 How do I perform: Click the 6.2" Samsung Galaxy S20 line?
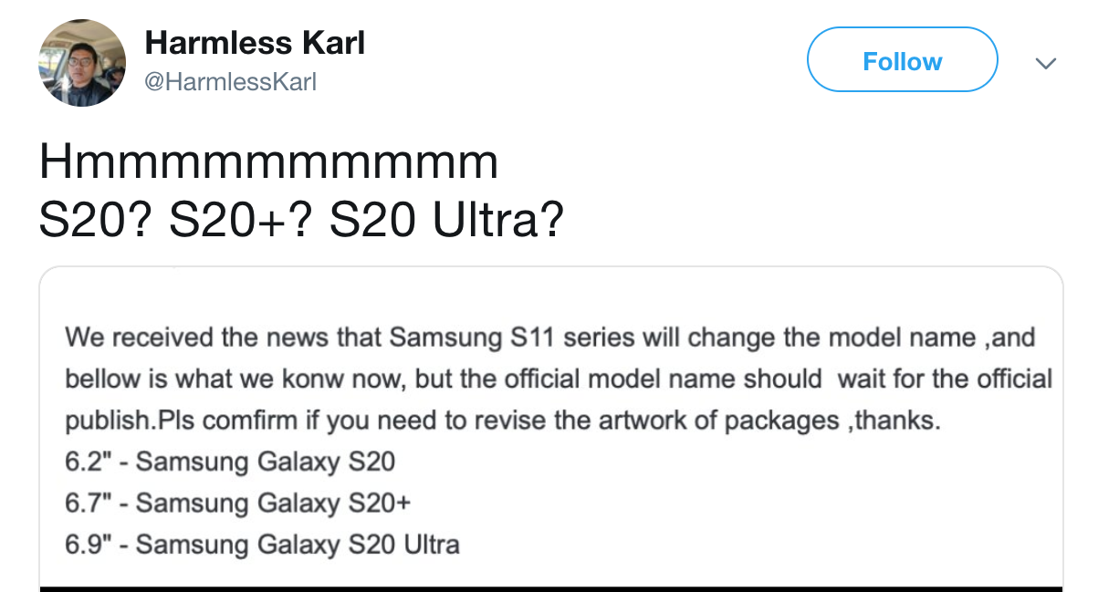pos(230,462)
